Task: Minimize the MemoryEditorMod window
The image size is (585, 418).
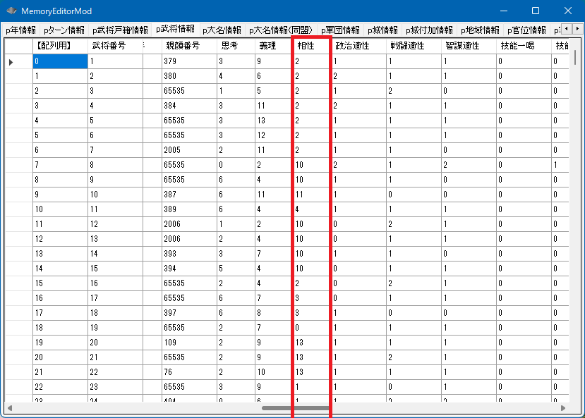Action: 502,11
